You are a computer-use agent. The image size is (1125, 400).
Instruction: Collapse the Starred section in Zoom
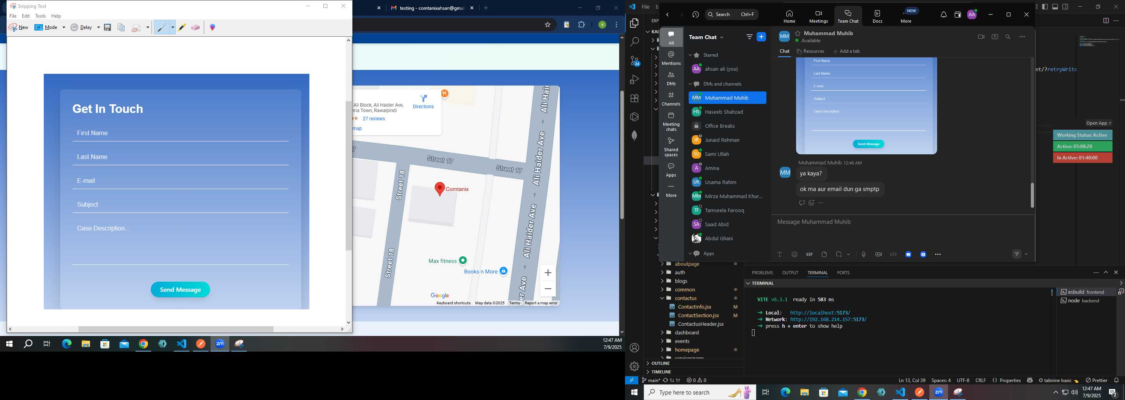[691, 55]
